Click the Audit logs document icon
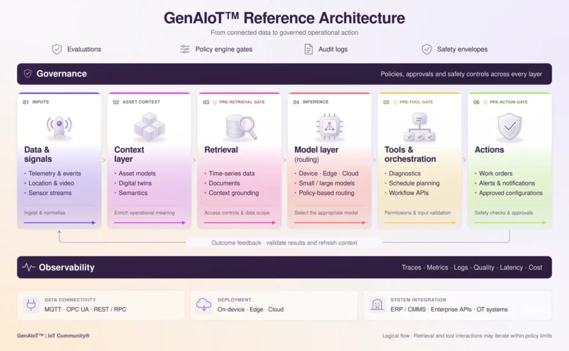 (308, 49)
